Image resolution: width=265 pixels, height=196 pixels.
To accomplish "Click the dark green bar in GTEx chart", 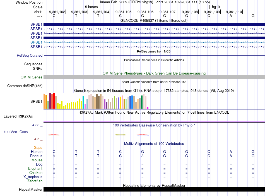I will pos(142,102).
